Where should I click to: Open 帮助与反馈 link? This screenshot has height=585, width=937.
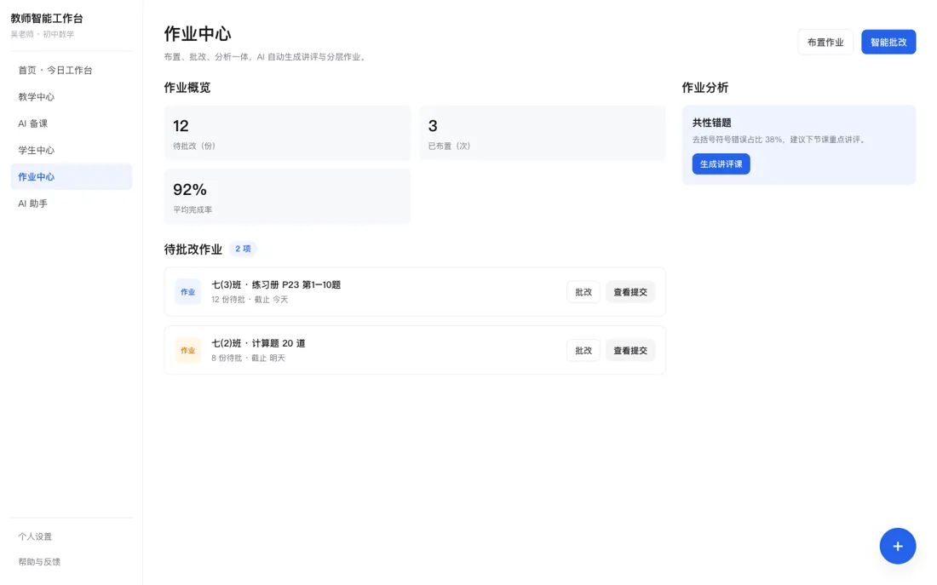39,562
